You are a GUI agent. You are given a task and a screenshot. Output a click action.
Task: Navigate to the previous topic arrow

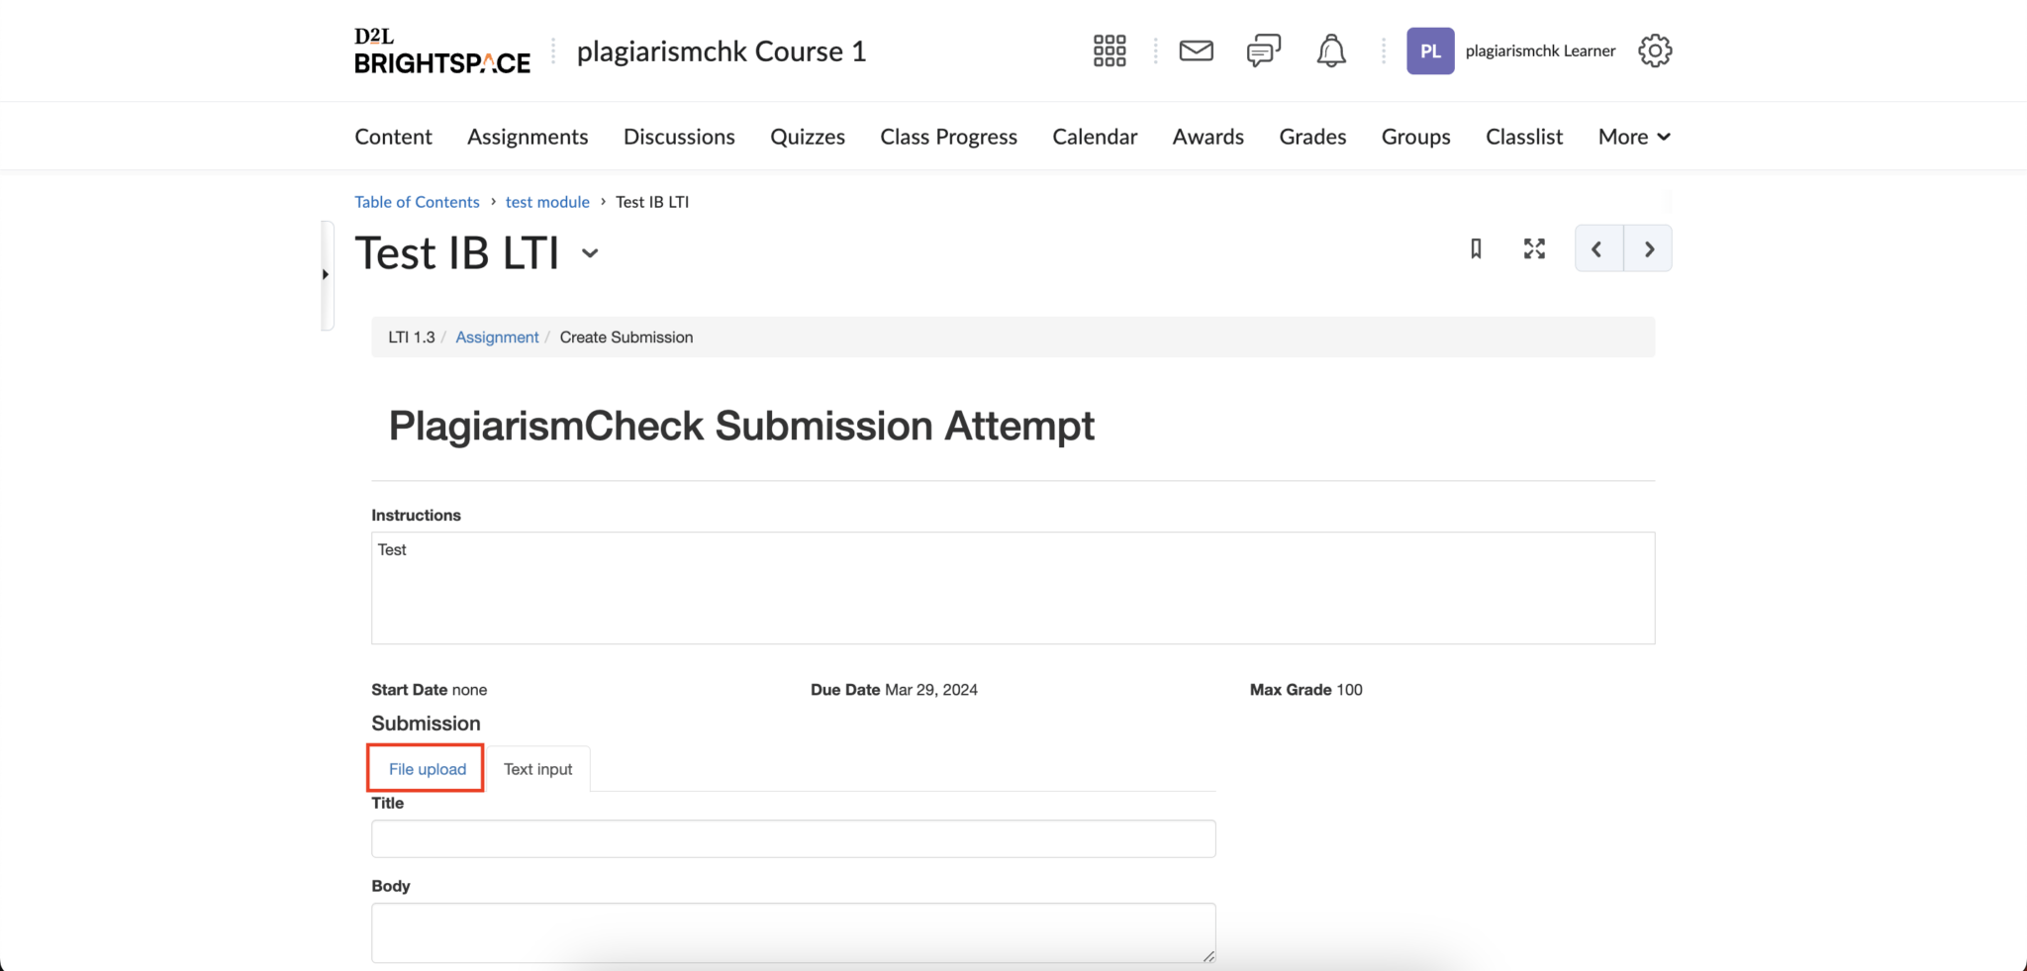click(1597, 249)
